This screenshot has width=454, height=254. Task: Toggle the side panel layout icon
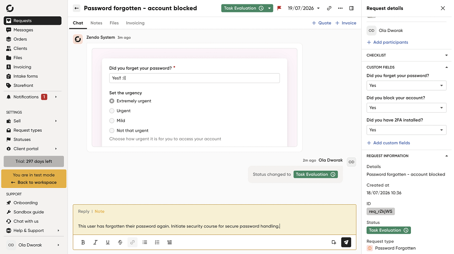351,8
